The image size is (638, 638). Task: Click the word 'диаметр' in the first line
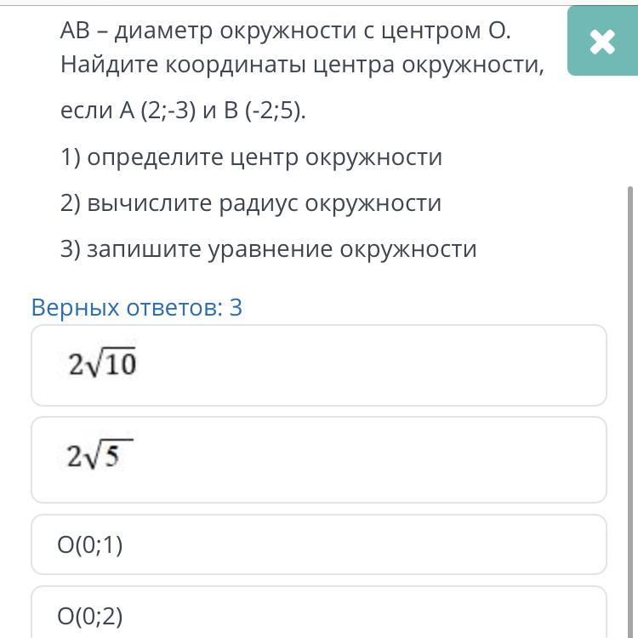point(163,31)
